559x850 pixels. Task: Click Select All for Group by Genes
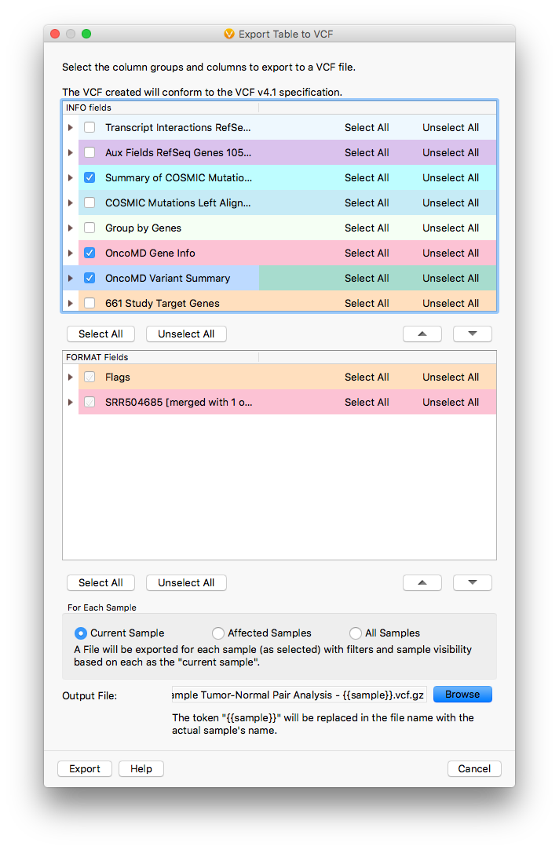(367, 228)
